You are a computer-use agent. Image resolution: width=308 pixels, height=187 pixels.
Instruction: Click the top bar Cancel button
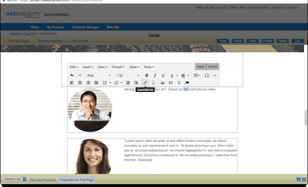pyautogui.click(x=237, y=41)
